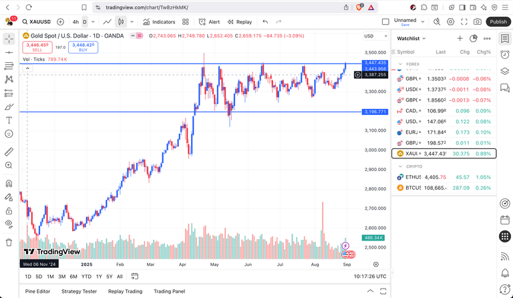Select the 4h timeframe
Image resolution: width=513 pixels, height=298 pixels.
point(75,22)
